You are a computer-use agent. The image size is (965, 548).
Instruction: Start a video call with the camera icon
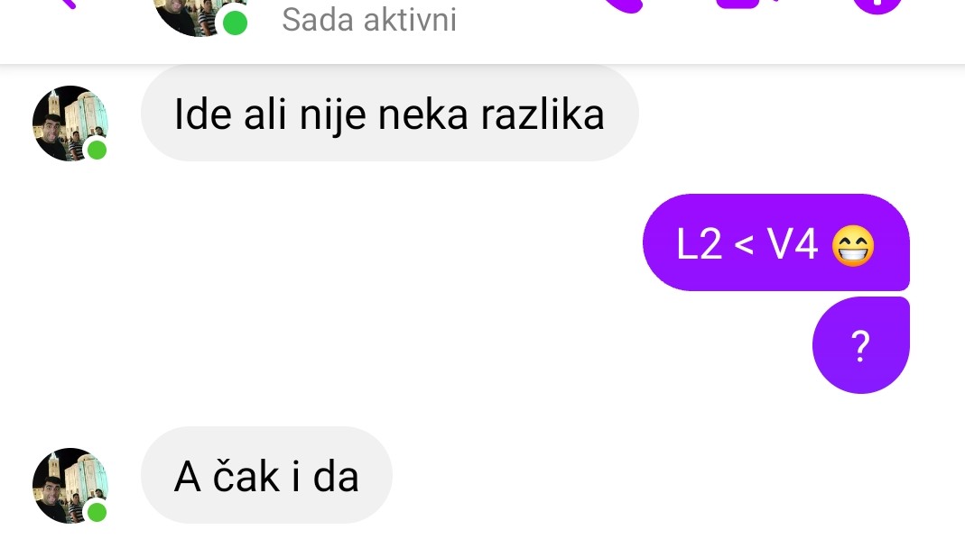(x=747, y=4)
